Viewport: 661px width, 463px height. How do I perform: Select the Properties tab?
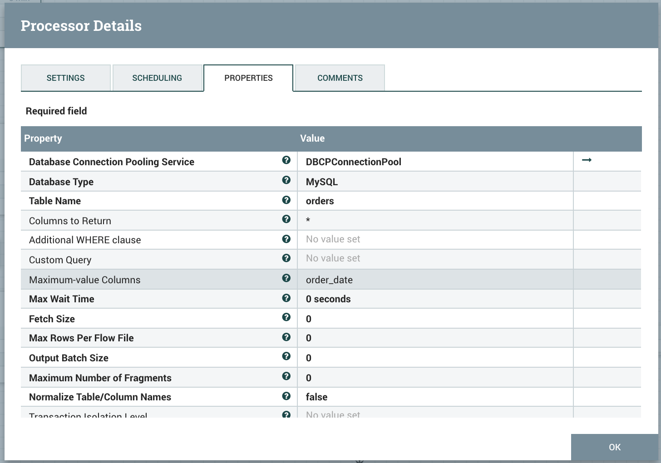tap(248, 78)
